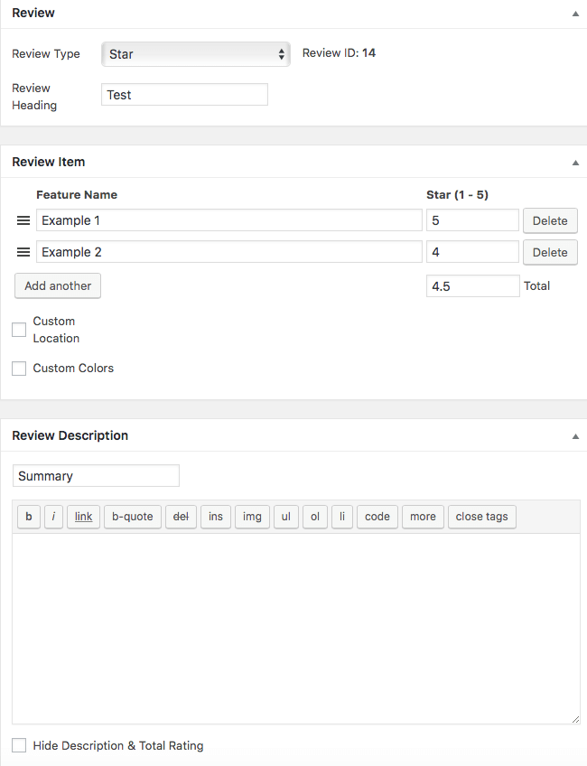Collapse the Review Description panel

pos(575,436)
